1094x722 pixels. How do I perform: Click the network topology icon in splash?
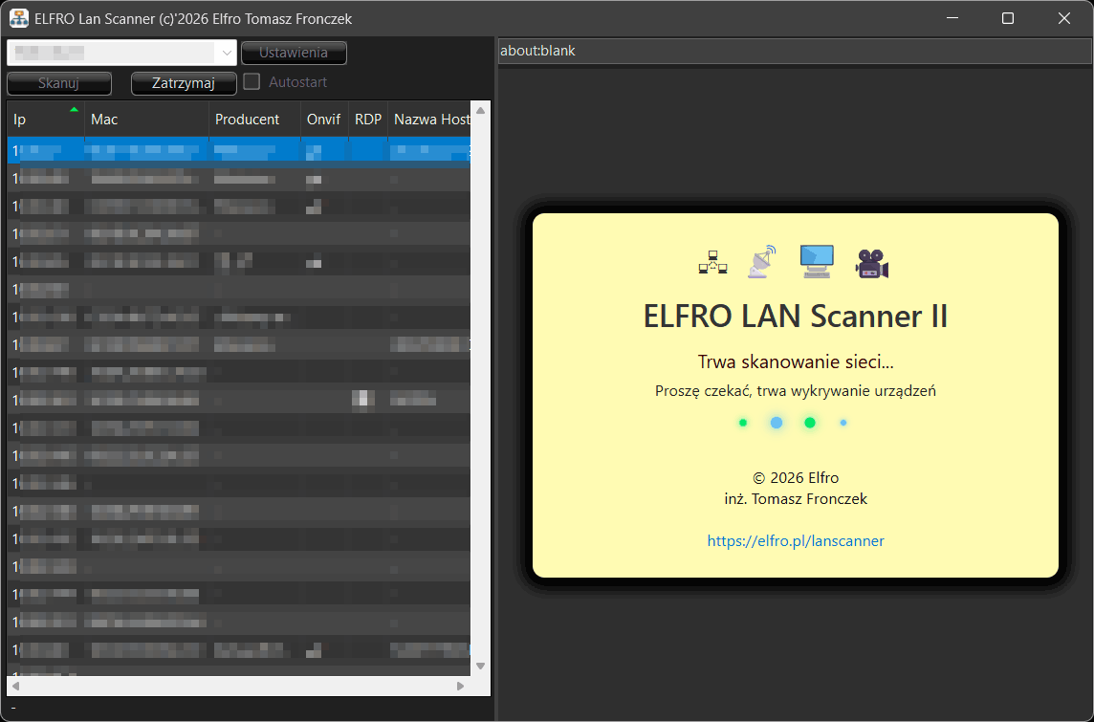click(712, 262)
